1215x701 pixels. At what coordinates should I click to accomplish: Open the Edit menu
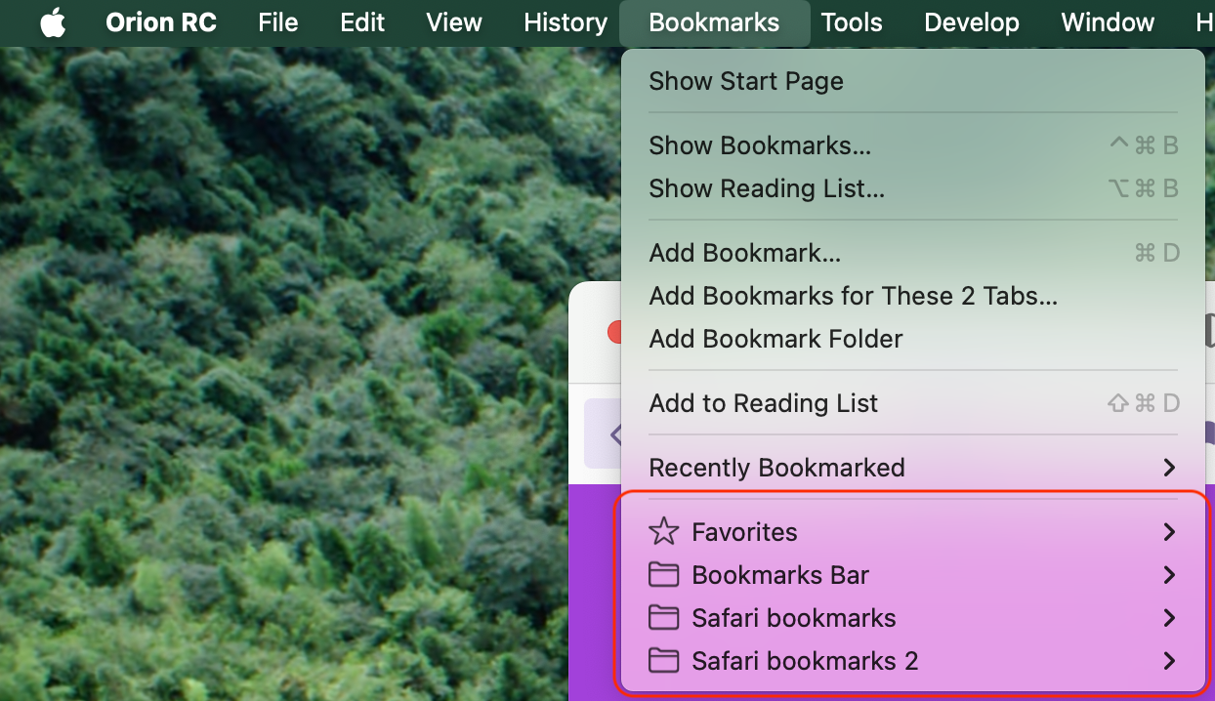362,22
